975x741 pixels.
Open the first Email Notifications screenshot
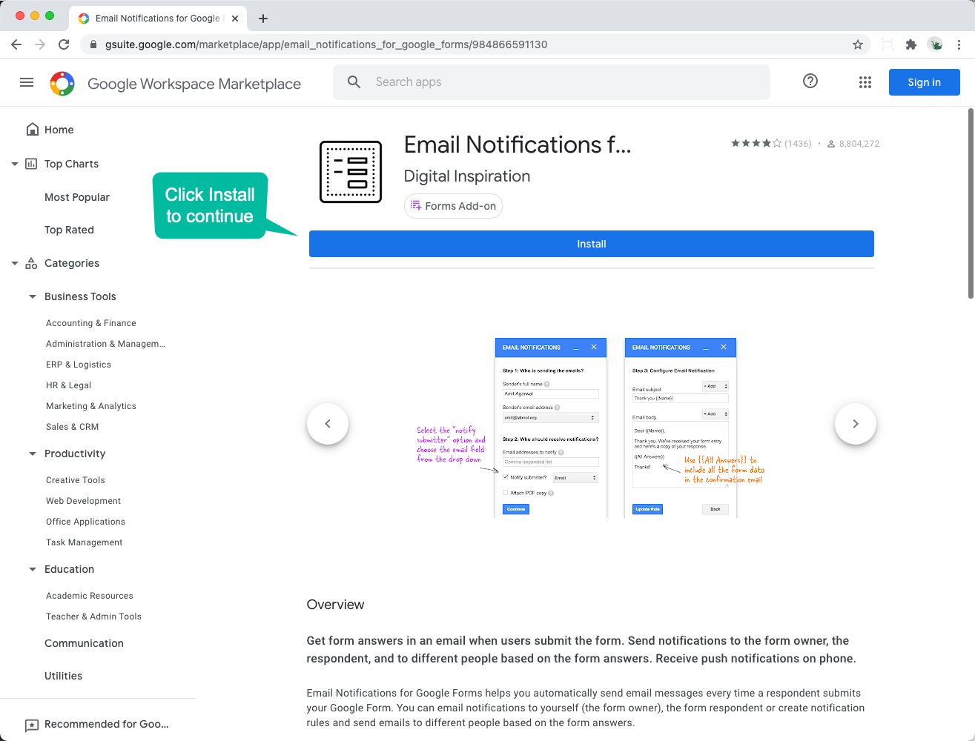[x=551, y=428]
